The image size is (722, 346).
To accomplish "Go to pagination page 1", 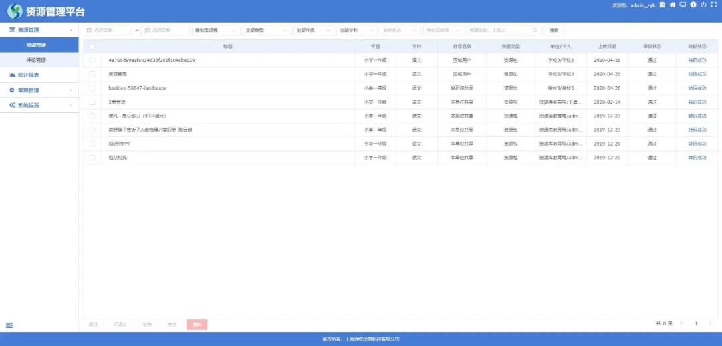I will pyautogui.click(x=696, y=323).
